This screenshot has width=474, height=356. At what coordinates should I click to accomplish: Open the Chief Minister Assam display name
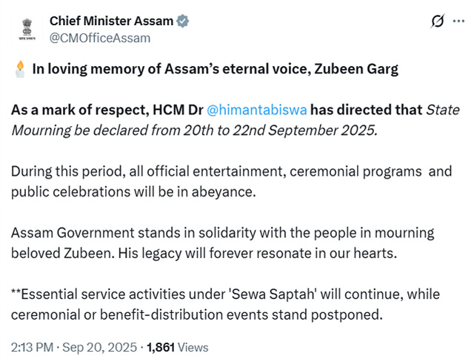click(111, 22)
